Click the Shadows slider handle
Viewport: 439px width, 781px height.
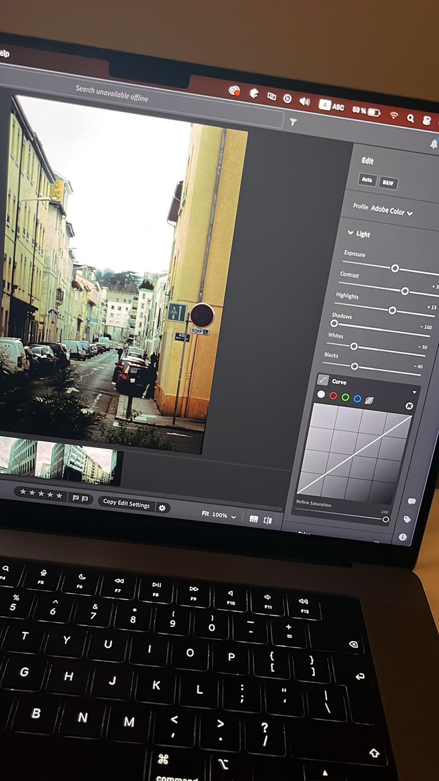tap(334, 323)
